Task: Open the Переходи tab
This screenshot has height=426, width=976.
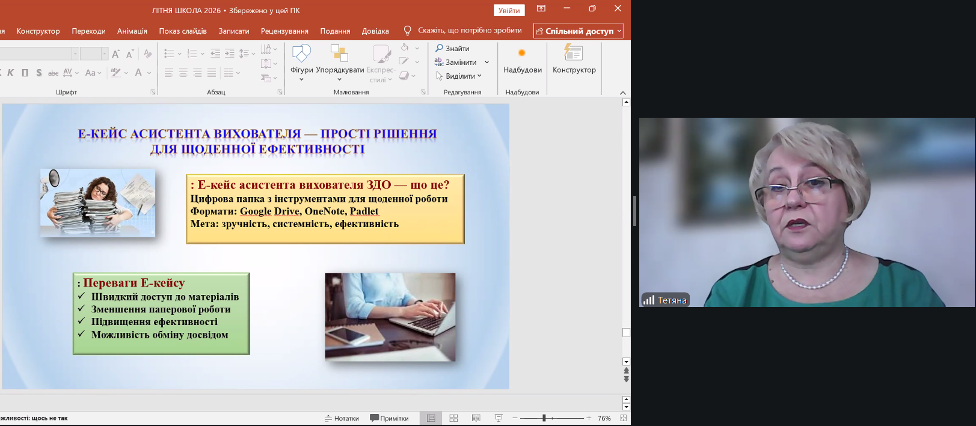Action: [88, 31]
